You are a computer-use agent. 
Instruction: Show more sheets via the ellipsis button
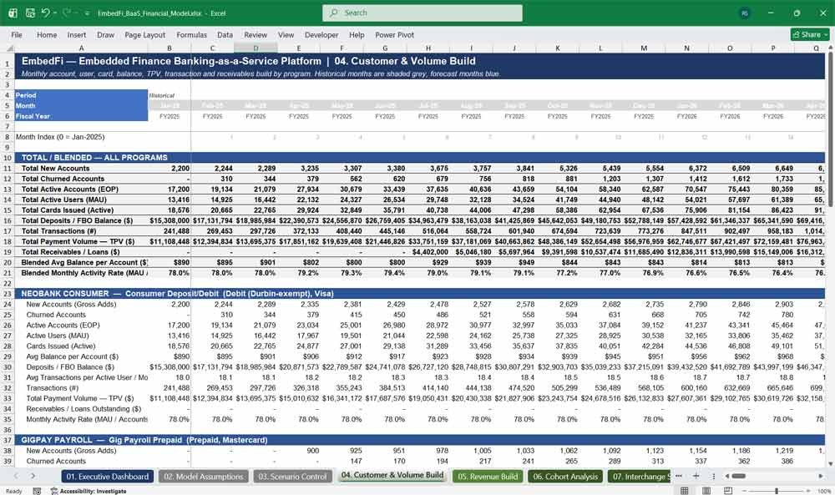[x=678, y=476]
